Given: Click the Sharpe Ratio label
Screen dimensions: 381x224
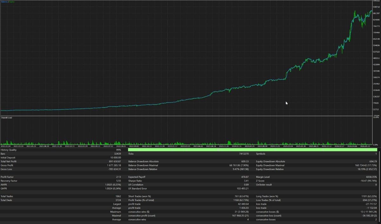Looking at the screenshot, I should pyautogui.click(x=135, y=181).
